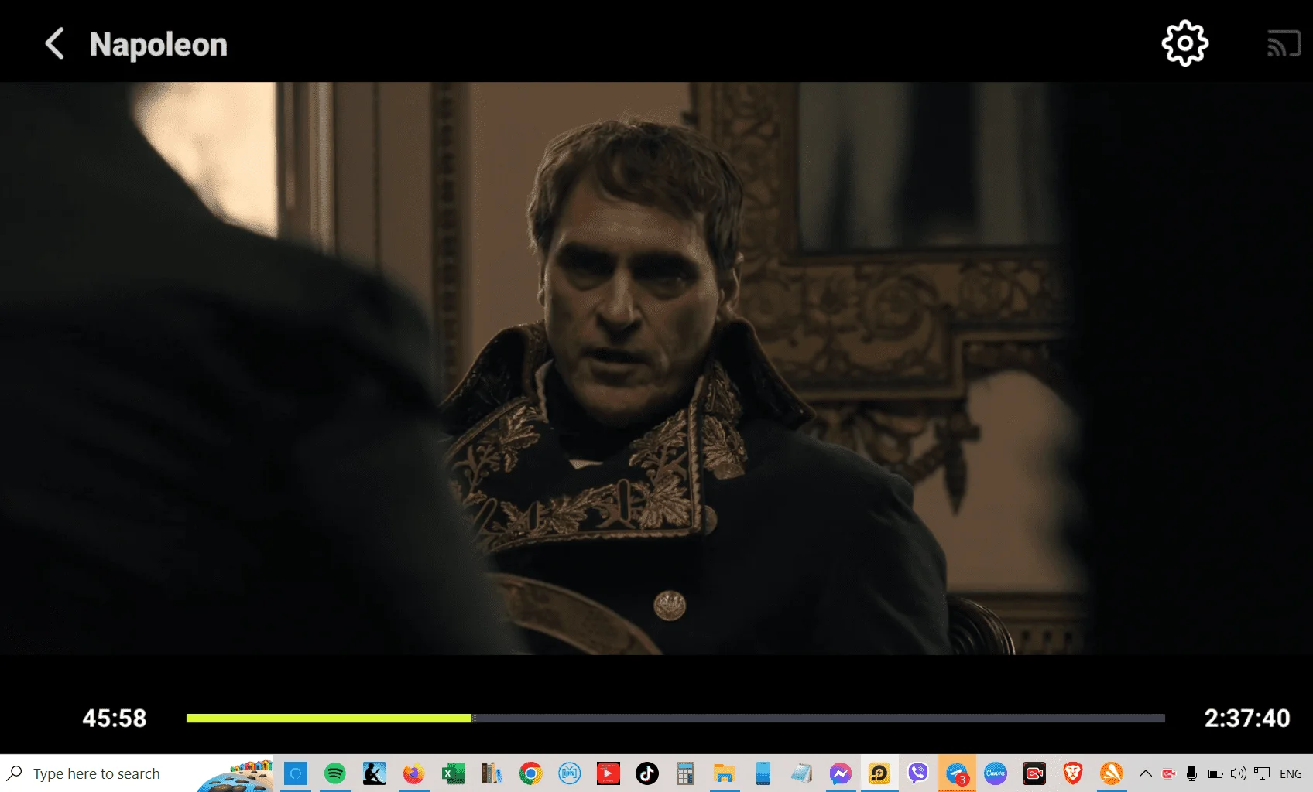Open the blue phone app icon

(x=763, y=773)
